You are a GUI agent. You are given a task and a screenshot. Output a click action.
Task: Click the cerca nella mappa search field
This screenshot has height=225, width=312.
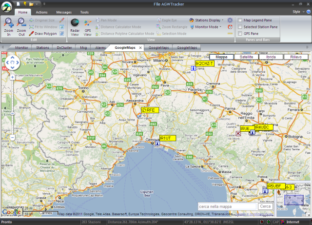(x=227, y=206)
